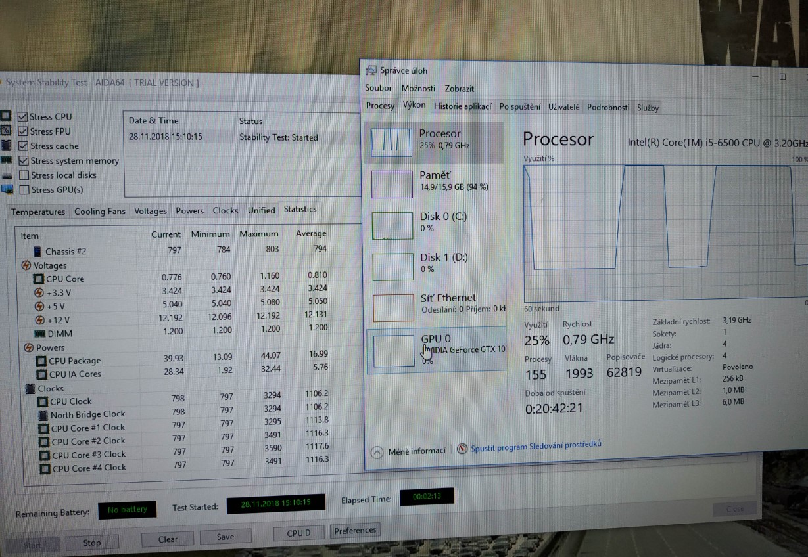This screenshot has height=557, width=808.
Task: Click the CPU Package chip icon
Action: [41, 361]
